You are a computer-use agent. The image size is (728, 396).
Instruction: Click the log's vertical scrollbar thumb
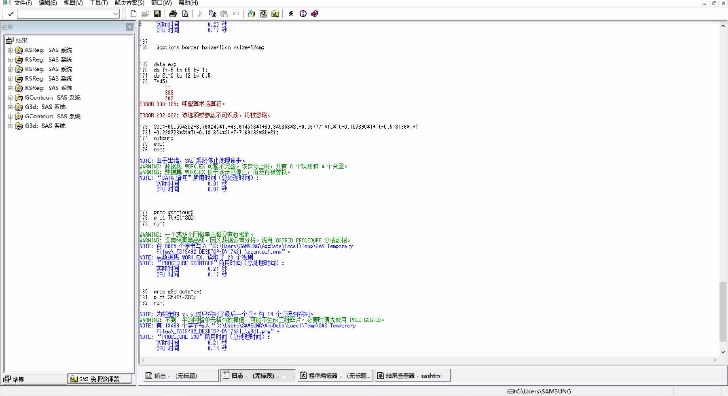[723, 311]
